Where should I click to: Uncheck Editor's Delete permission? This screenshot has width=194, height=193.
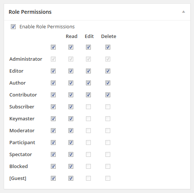point(108,71)
